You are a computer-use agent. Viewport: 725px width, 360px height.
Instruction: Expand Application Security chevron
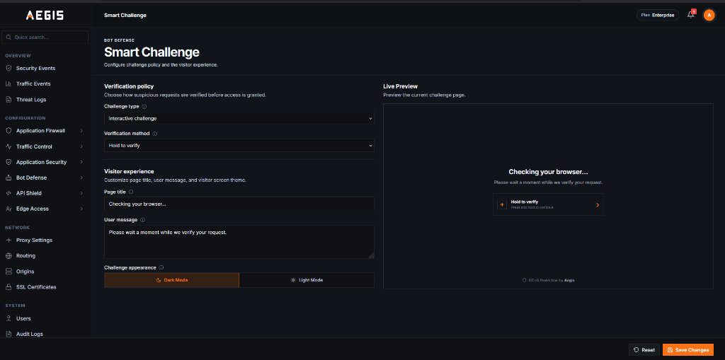(81, 162)
